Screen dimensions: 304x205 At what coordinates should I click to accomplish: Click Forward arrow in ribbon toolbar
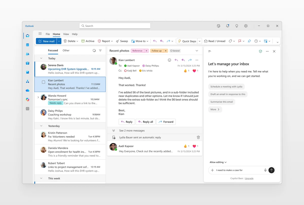click(168, 41)
